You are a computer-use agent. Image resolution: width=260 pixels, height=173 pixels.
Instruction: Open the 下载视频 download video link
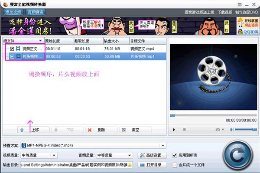coord(225,12)
